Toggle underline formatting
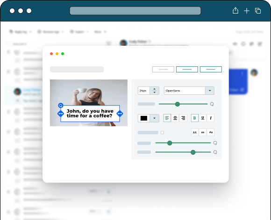 (x=203, y=118)
